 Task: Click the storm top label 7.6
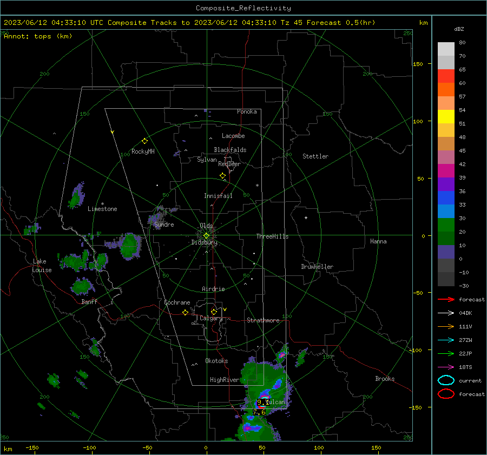coord(259,412)
